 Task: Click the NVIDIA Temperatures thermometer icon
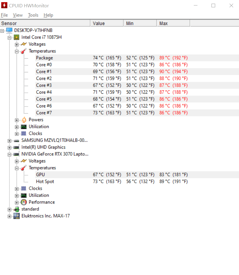[24, 168]
